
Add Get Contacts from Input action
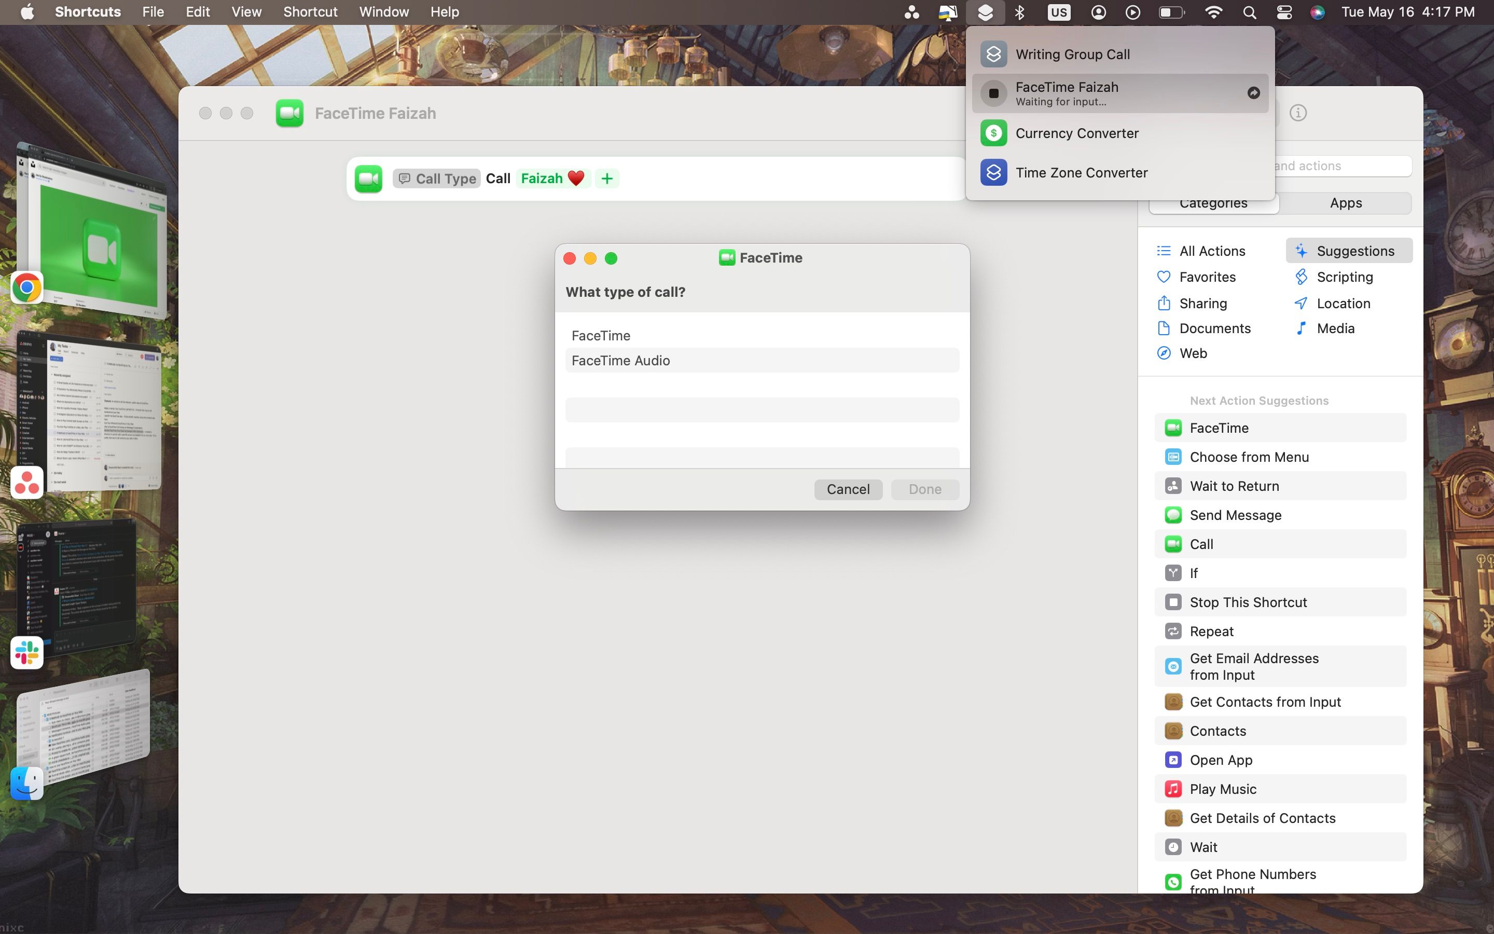point(1280,702)
